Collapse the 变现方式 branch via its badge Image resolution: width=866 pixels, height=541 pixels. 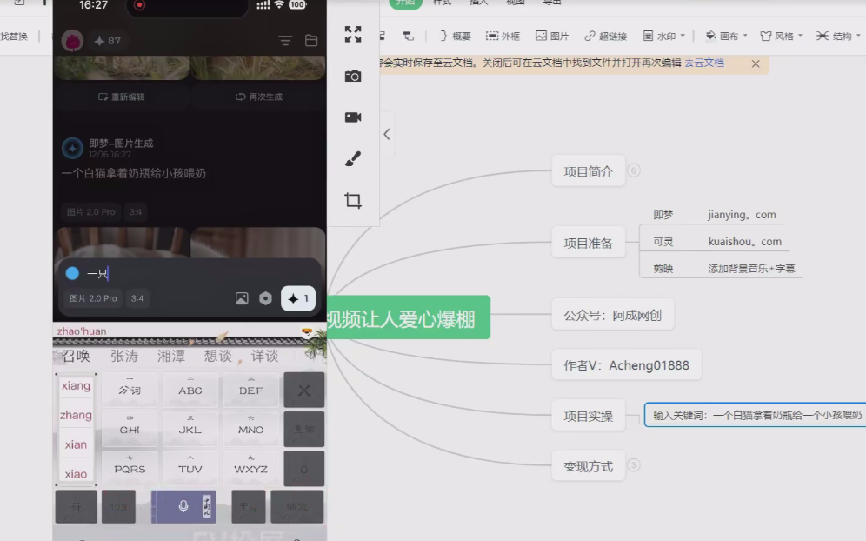pyautogui.click(x=634, y=465)
